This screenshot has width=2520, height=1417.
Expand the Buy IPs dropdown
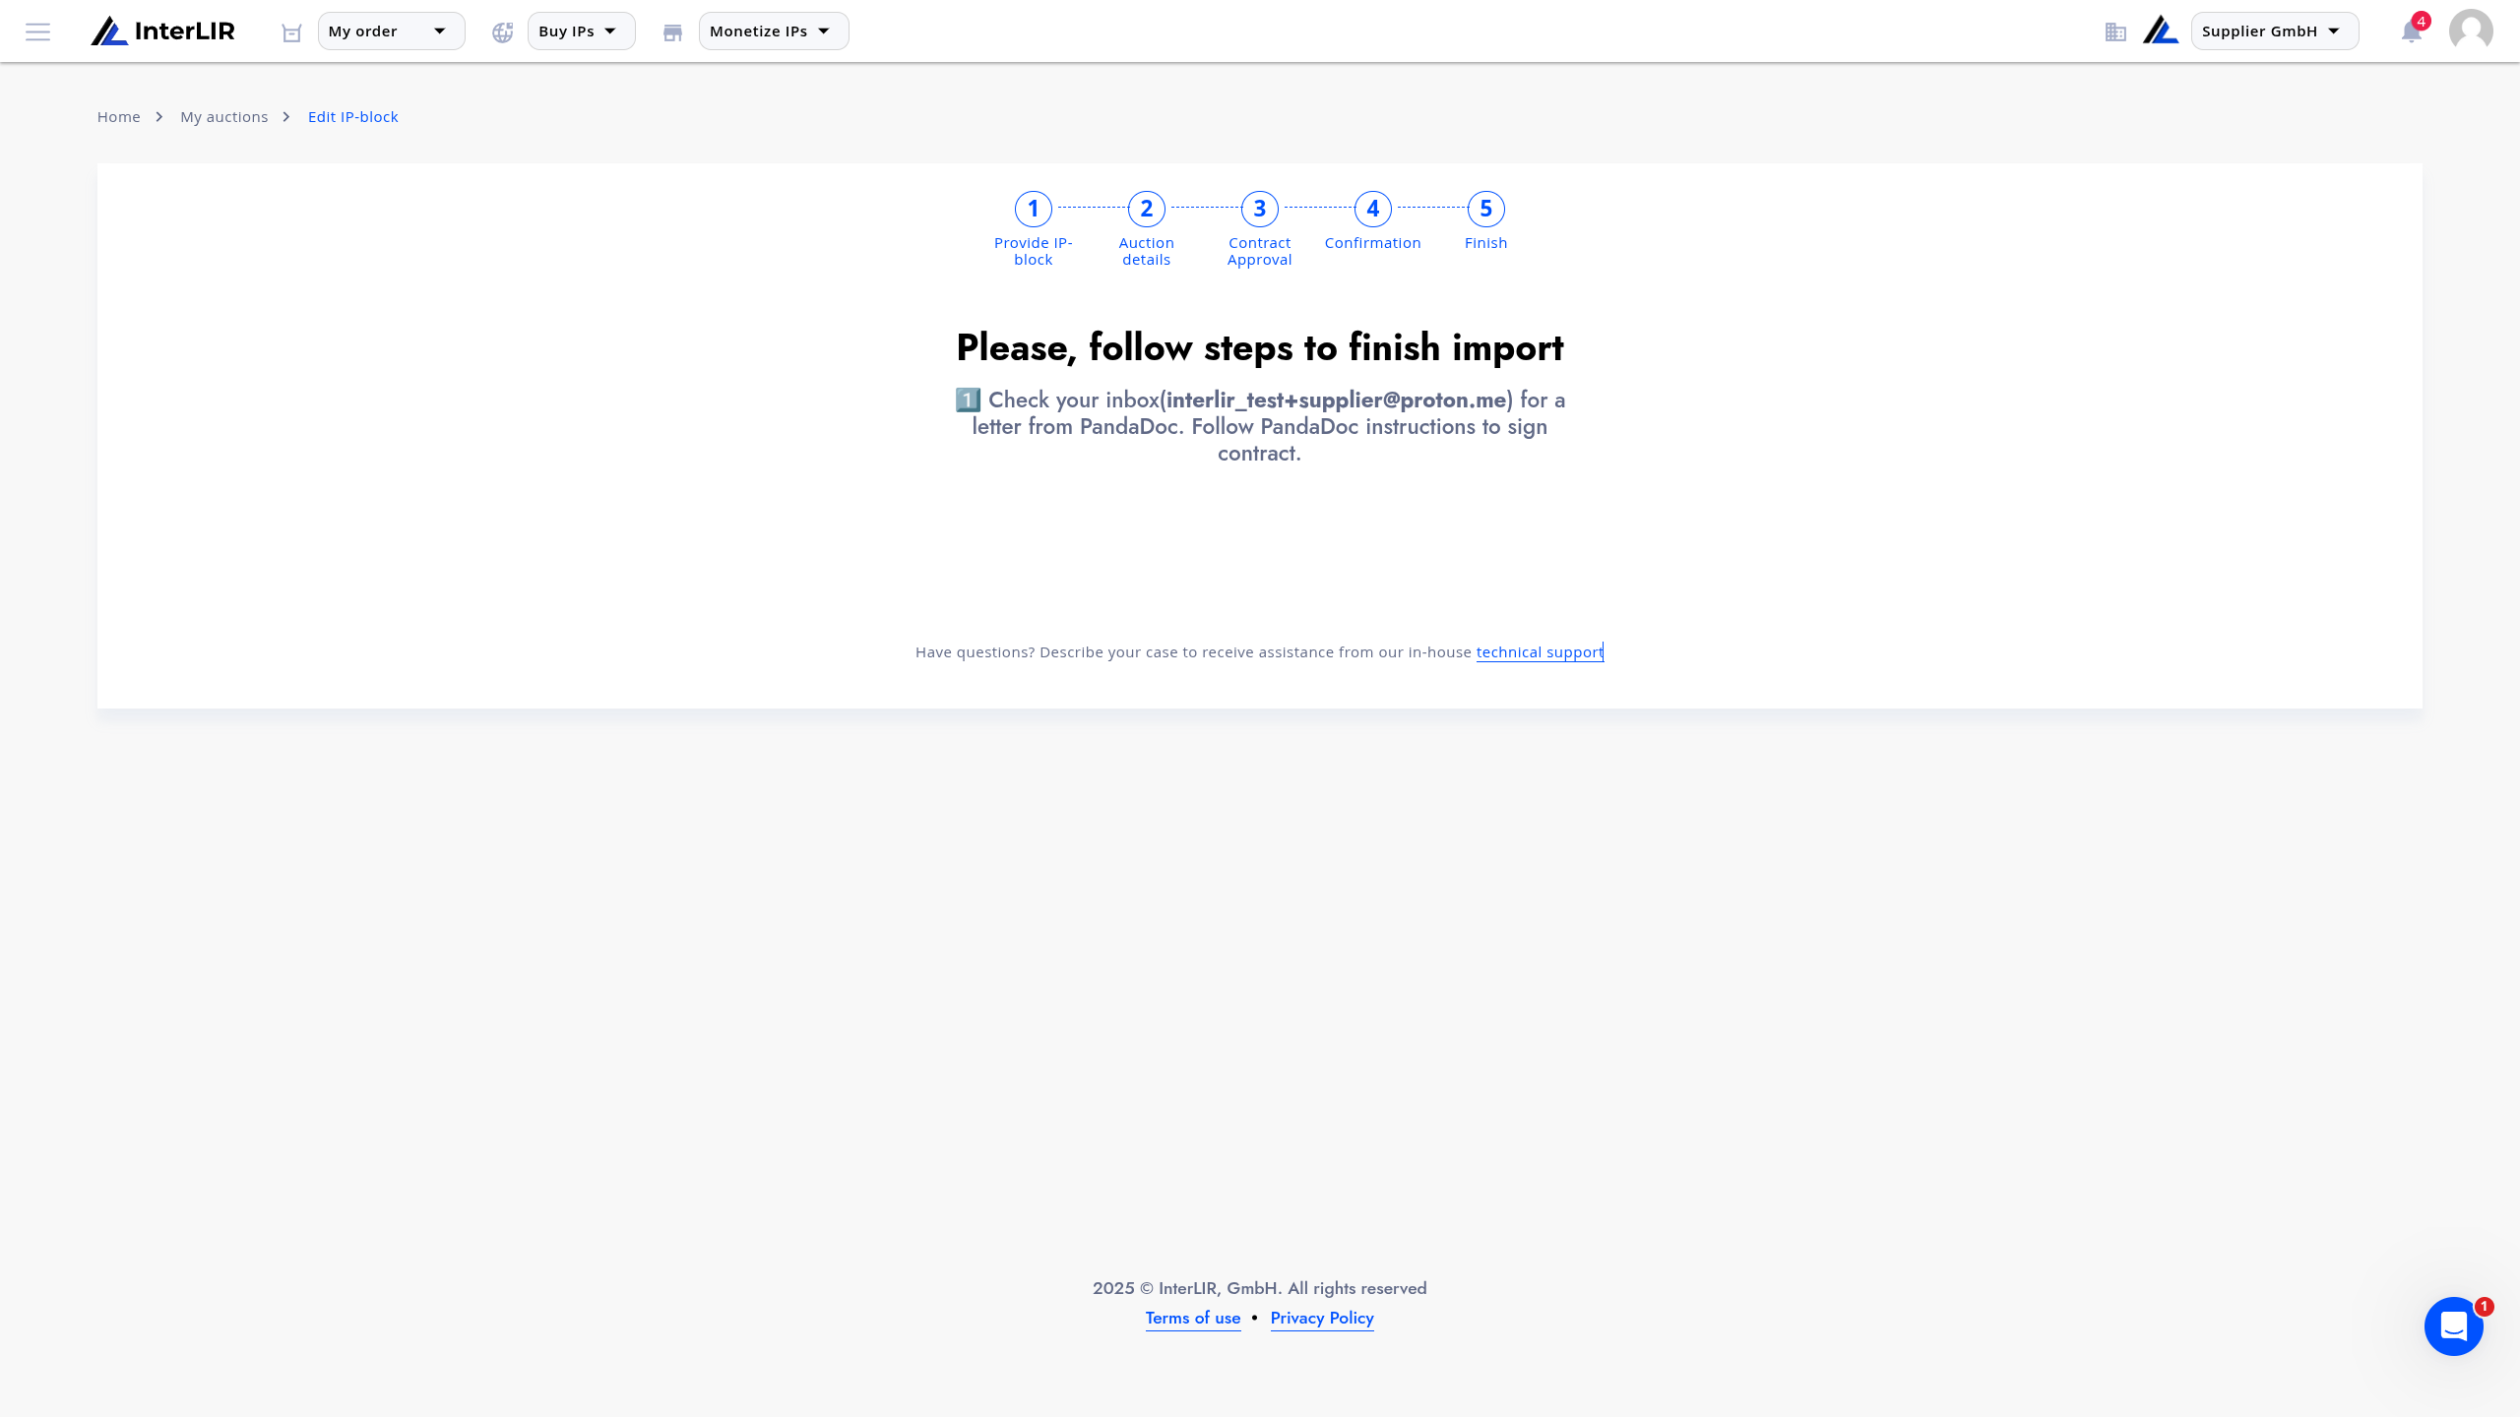pos(581,31)
